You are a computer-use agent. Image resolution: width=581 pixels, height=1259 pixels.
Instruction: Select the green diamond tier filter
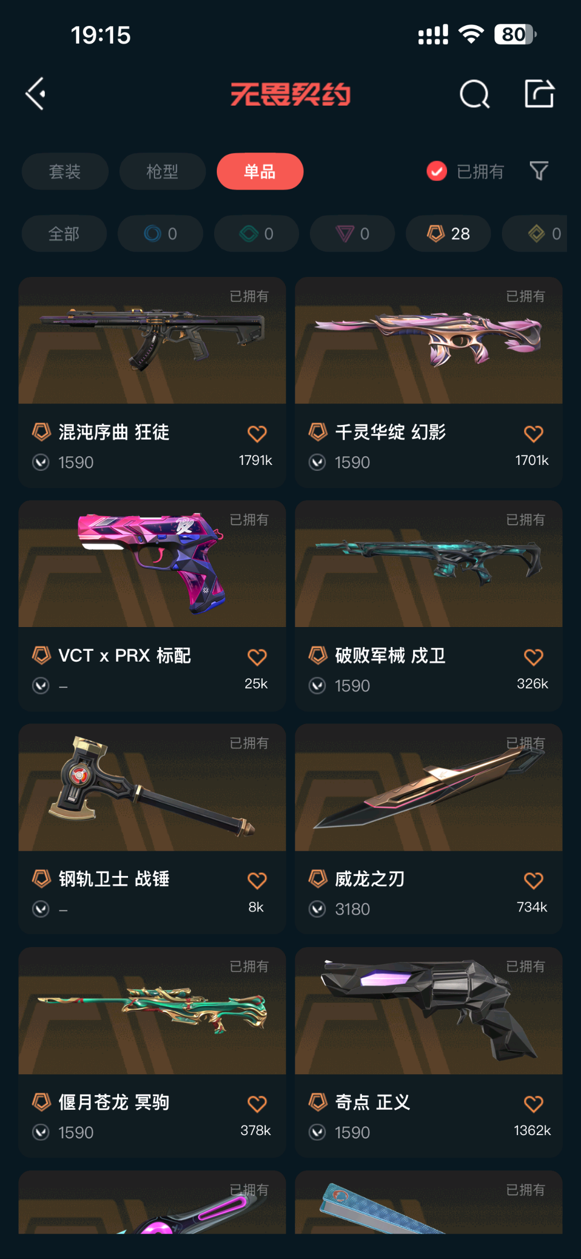tap(256, 234)
